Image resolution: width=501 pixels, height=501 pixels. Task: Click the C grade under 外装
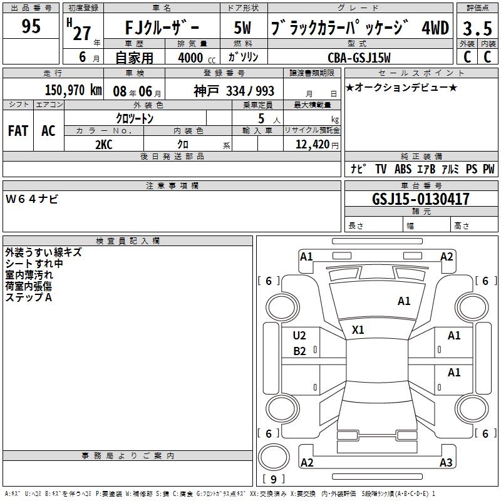467,57
